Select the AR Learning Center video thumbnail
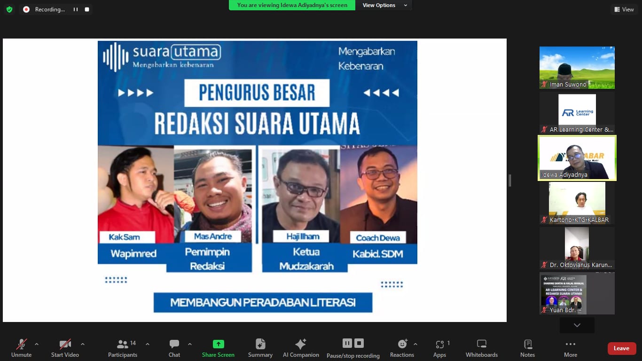 [577, 113]
